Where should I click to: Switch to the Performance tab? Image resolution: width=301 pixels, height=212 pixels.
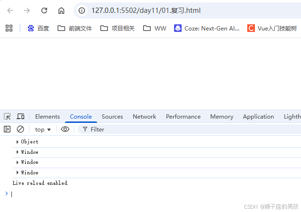[x=183, y=117]
